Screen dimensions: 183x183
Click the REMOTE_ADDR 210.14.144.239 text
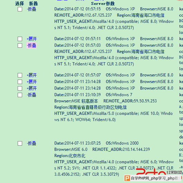[121, 149]
